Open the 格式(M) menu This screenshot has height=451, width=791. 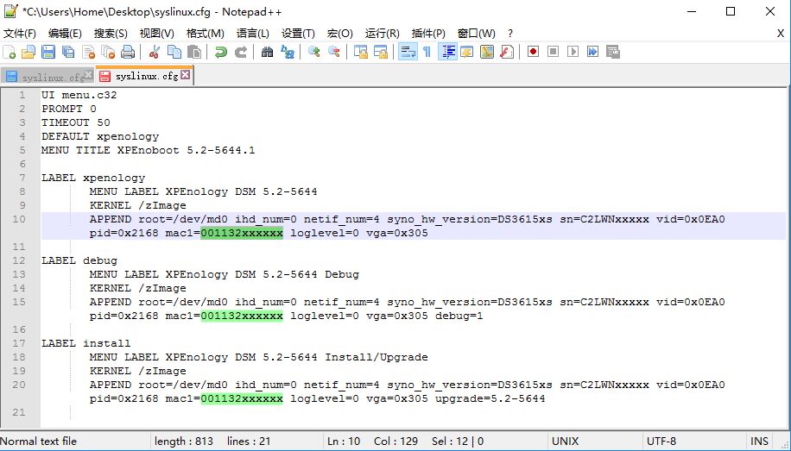pos(205,34)
